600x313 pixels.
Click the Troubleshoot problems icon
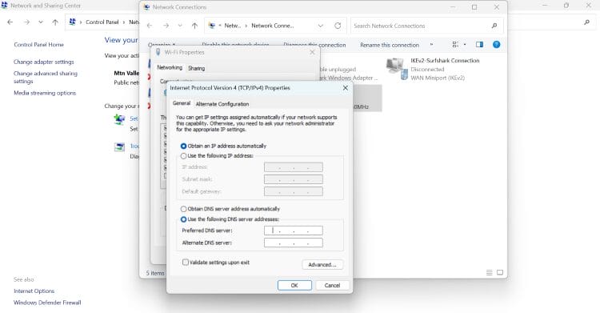pyautogui.click(x=119, y=146)
